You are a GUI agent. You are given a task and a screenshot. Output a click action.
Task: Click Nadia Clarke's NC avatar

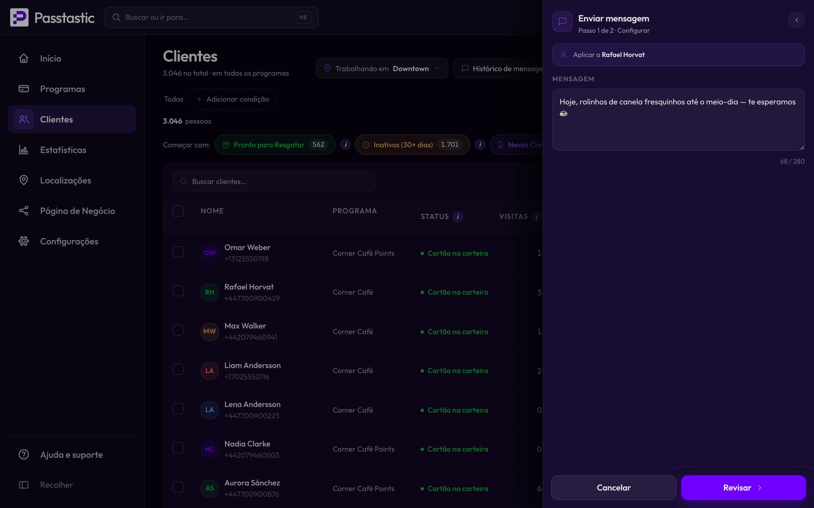[x=209, y=449]
